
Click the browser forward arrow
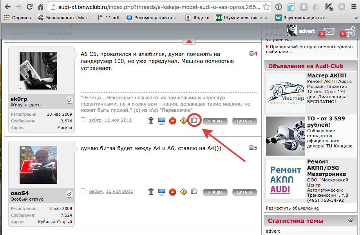coord(18,7)
